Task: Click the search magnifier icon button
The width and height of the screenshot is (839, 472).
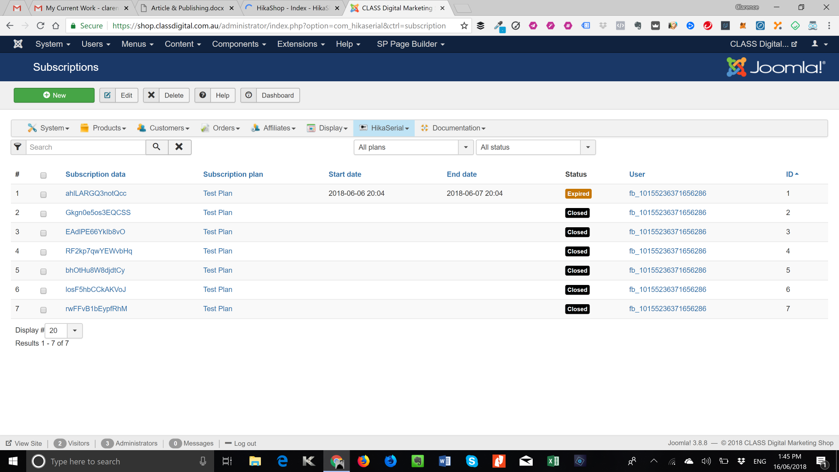Action: (x=156, y=147)
